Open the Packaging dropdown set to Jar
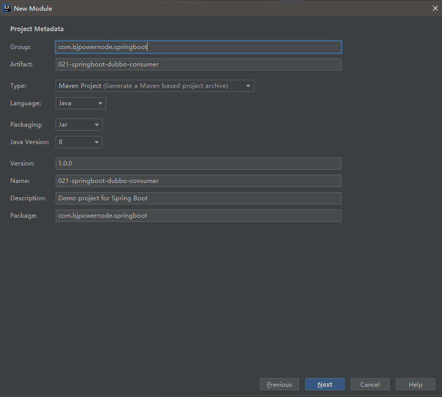442x397 pixels. pyautogui.click(x=79, y=125)
